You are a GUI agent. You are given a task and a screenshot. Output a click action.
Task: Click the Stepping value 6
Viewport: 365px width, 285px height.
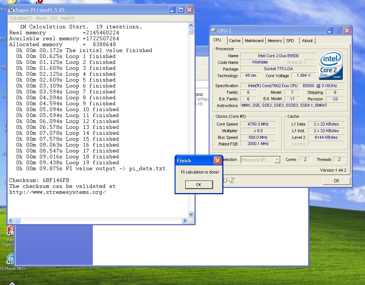(x=335, y=92)
